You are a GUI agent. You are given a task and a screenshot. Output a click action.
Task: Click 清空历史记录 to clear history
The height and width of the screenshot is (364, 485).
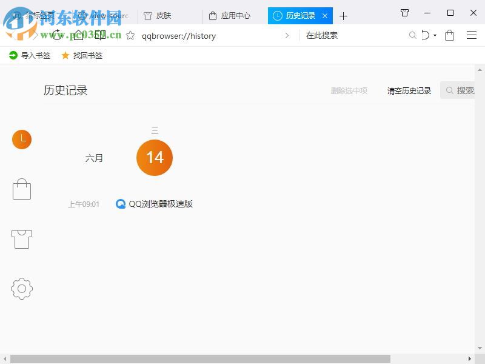[409, 90]
